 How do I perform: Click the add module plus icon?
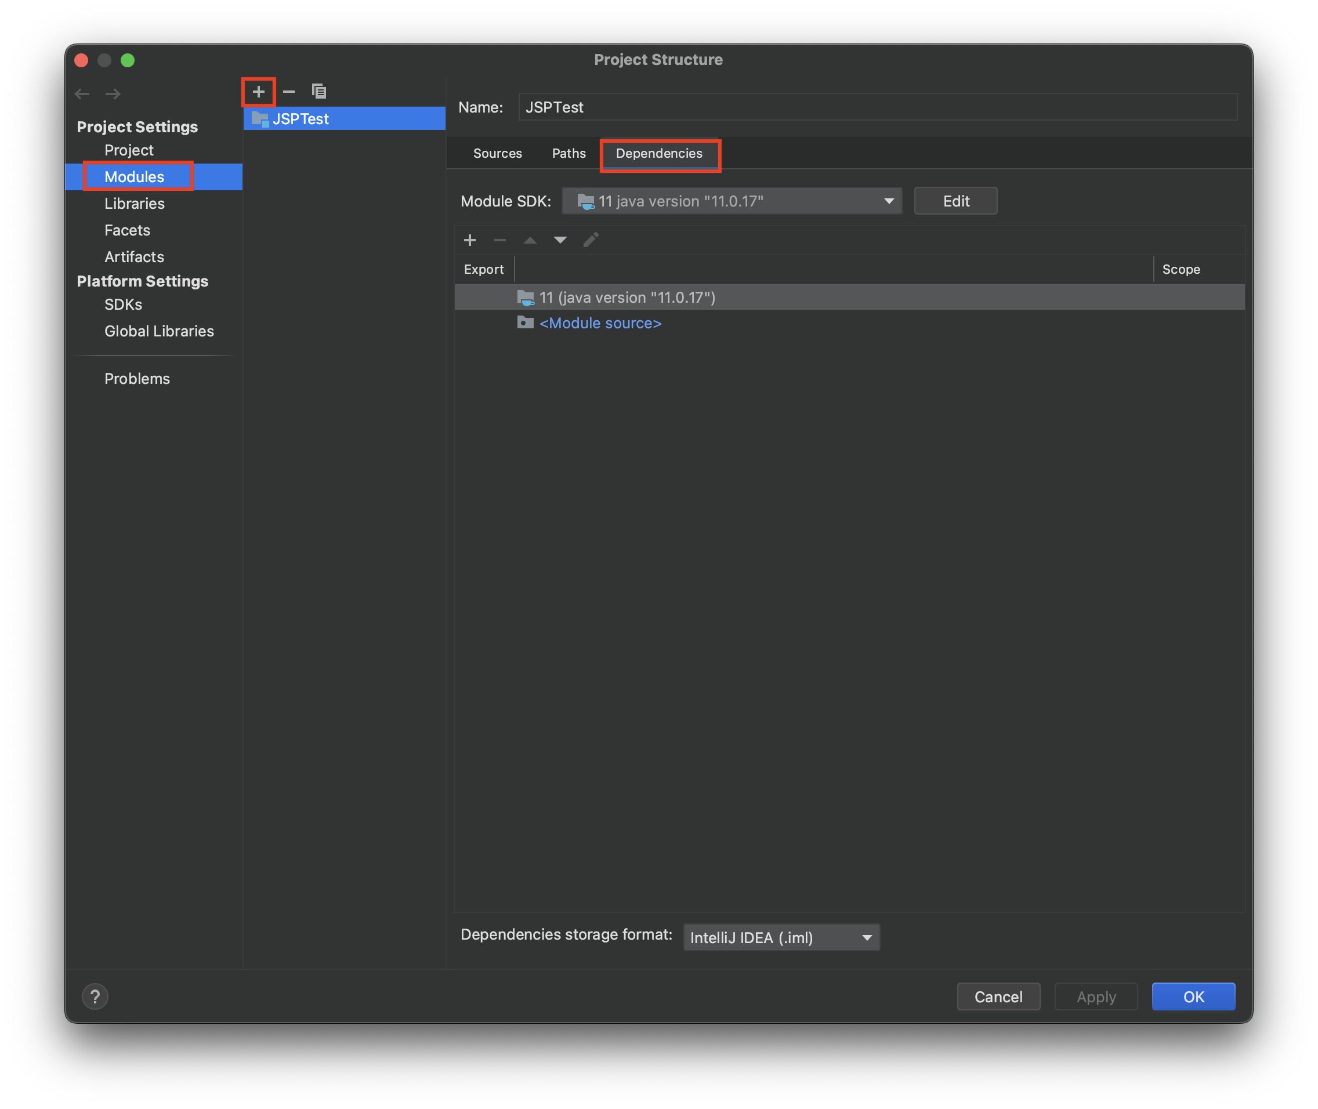(x=259, y=92)
